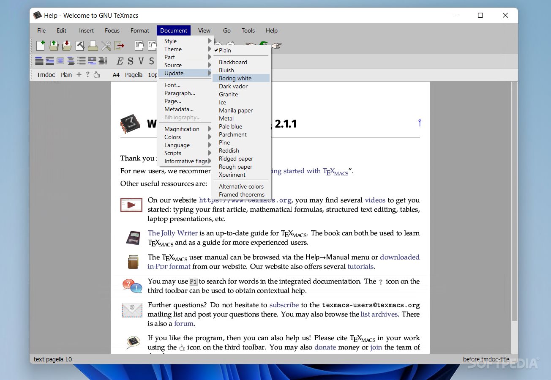This screenshot has width=551, height=380.
Task: Open the Font... menu entry
Action: pyautogui.click(x=185, y=85)
